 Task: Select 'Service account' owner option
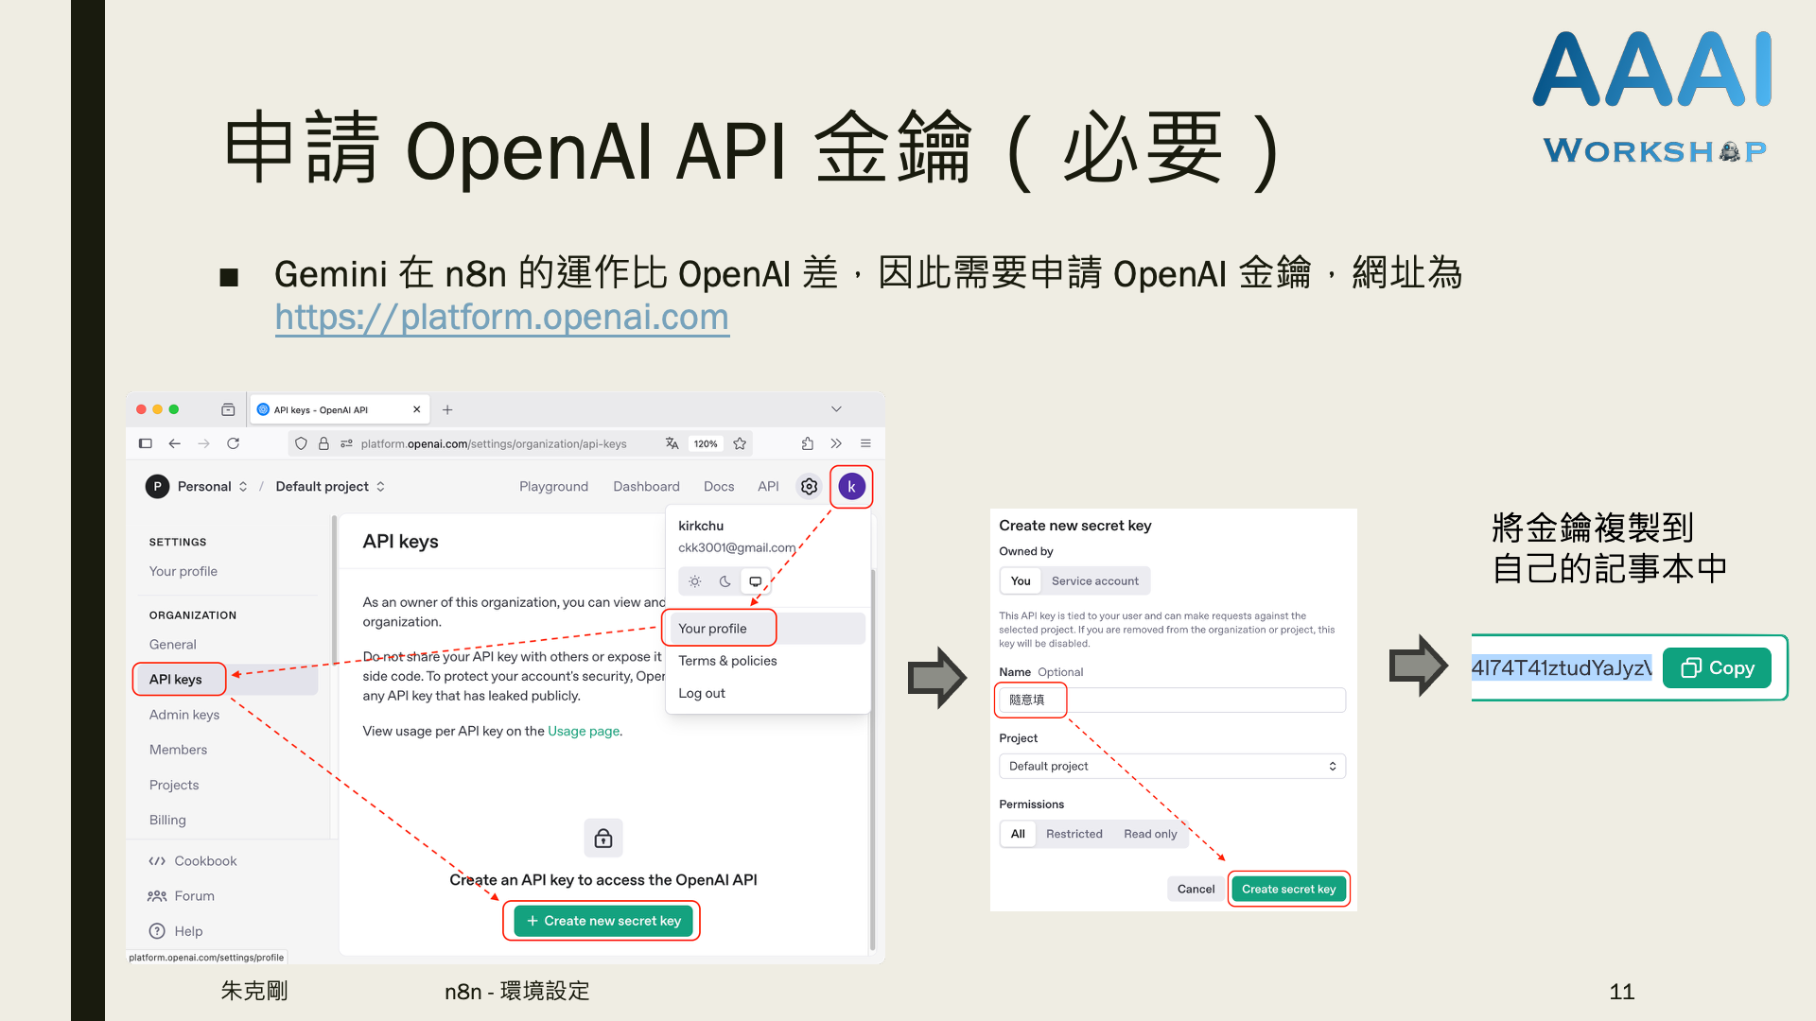(1094, 580)
